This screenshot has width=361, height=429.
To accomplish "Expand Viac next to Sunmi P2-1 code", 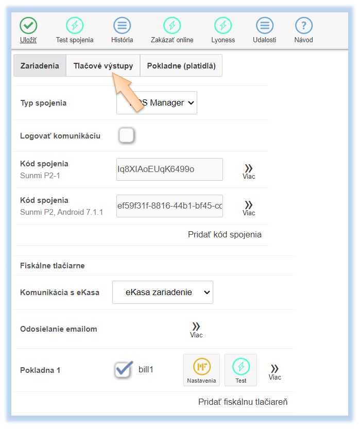I will 249,171.
